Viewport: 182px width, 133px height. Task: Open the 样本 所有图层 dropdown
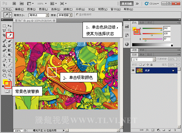[x=65, y=15]
